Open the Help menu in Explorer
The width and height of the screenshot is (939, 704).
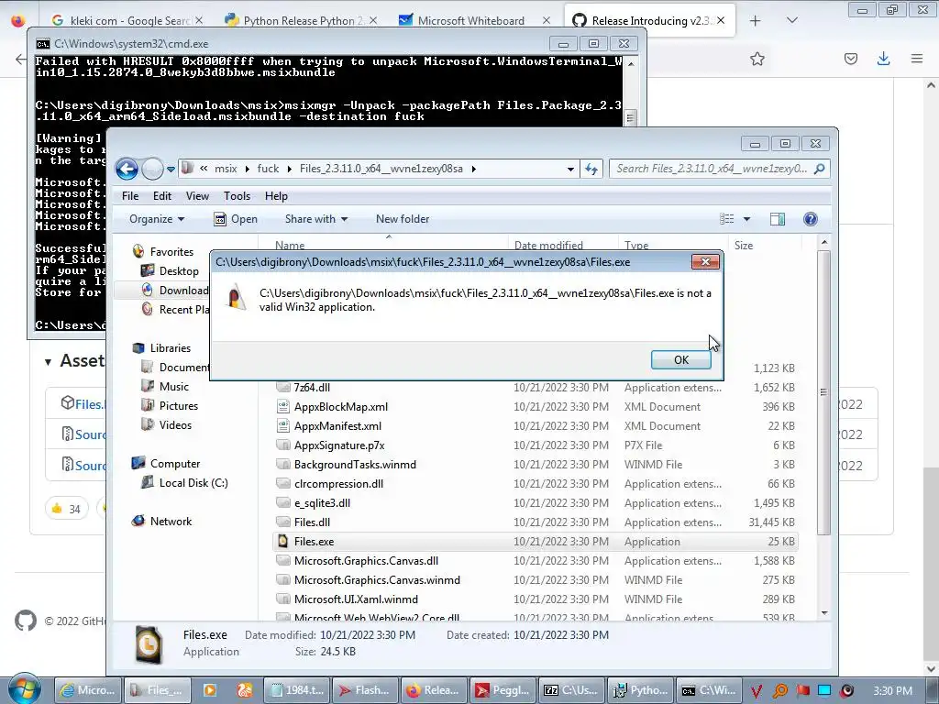point(276,196)
